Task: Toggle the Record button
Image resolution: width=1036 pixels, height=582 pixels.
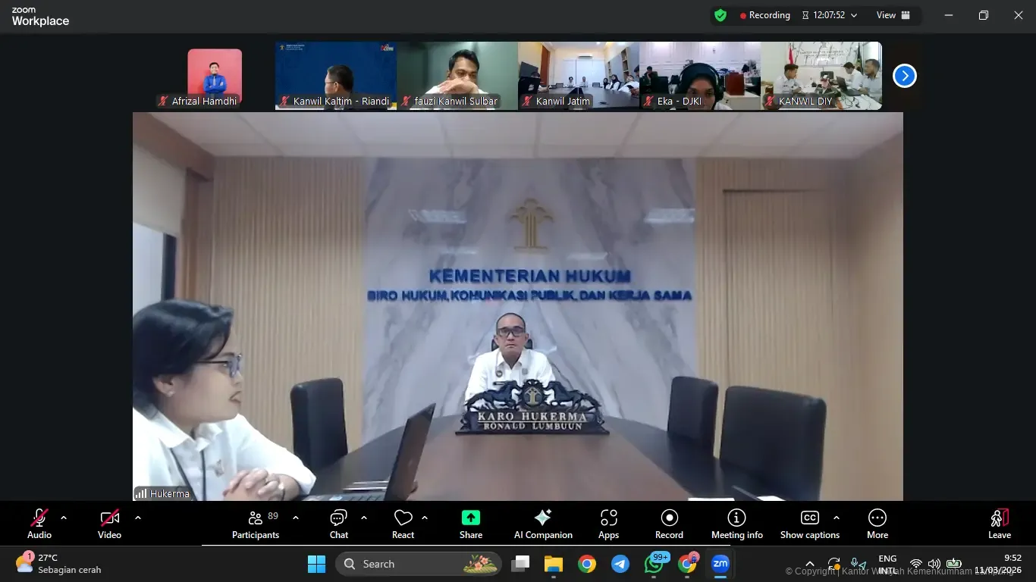Action: (x=669, y=524)
